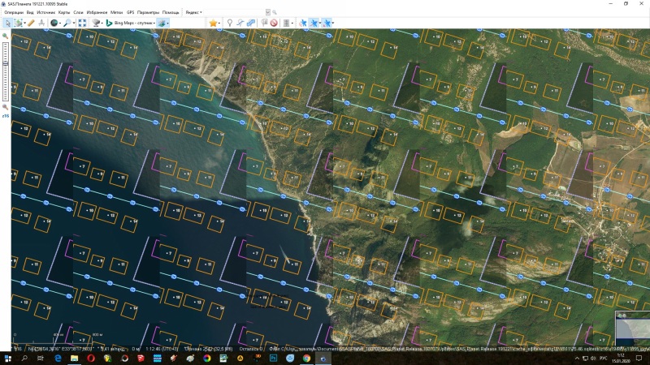Click the Windows Start button
Viewport: 650px width, 365px height.
point(7,357)
